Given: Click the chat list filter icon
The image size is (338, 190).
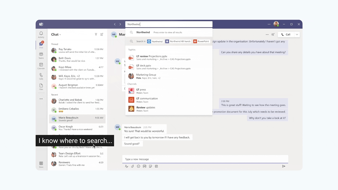Looking at the screenshot, I should point(96,34).
